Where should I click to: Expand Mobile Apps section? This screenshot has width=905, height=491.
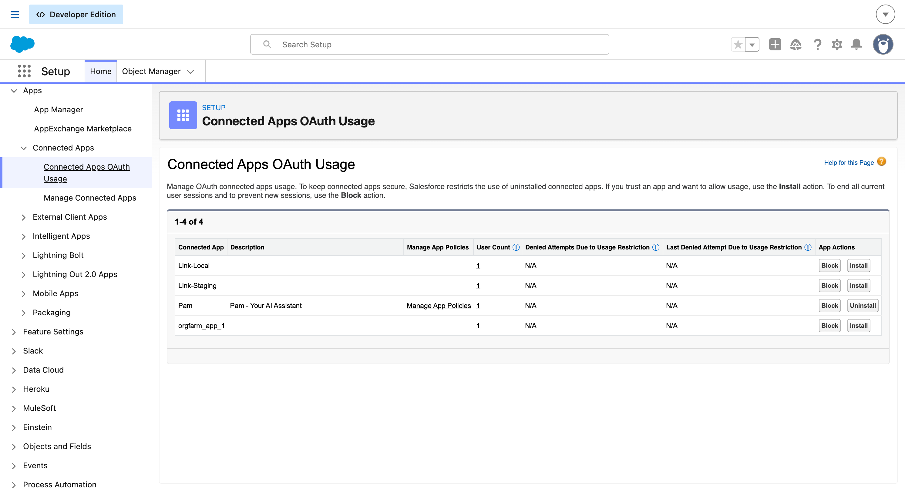point(24,294)
